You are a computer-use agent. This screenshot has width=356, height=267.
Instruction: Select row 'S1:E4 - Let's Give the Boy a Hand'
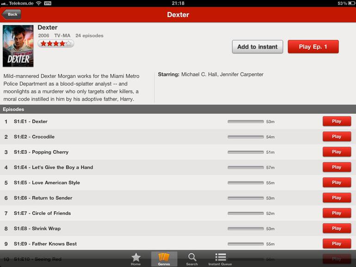point(178,167)
